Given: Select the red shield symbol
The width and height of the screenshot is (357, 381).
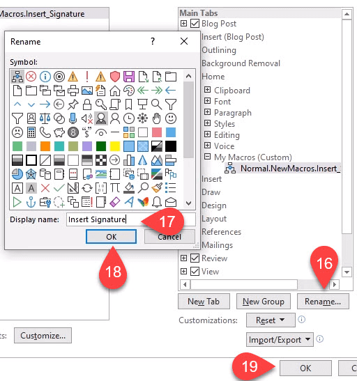Looking at the screenshot, I should pos(115,77).
